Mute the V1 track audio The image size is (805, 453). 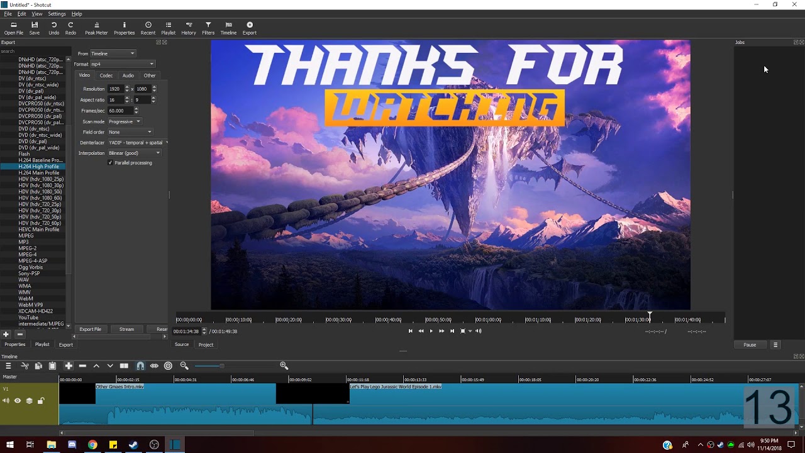[x=6, y=401]
